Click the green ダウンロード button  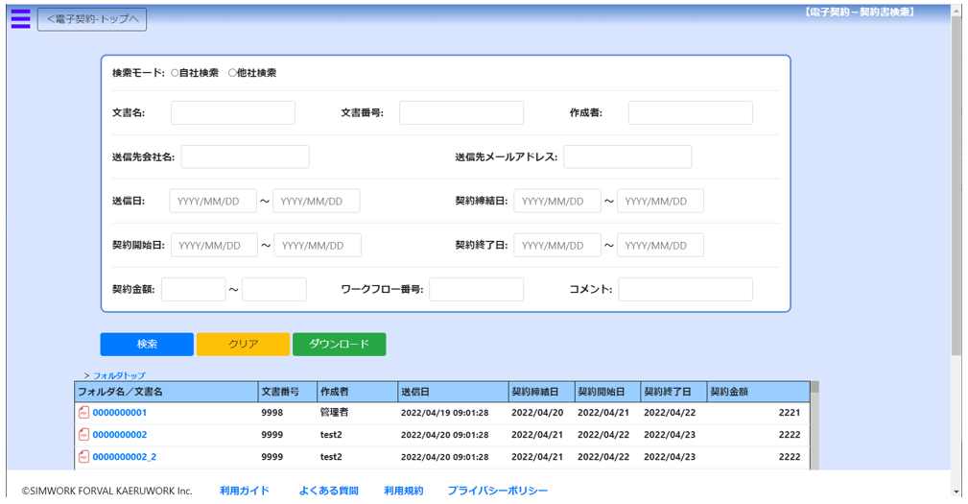click(x=340, y=344)
